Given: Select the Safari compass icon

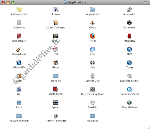Looking at the screenshot, I should (x=19, y=102).
